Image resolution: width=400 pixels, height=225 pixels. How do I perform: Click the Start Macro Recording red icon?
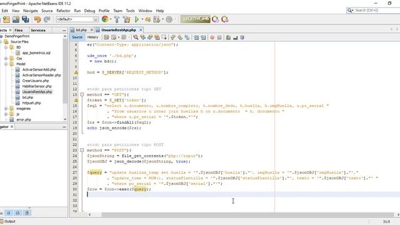(212, 37)
